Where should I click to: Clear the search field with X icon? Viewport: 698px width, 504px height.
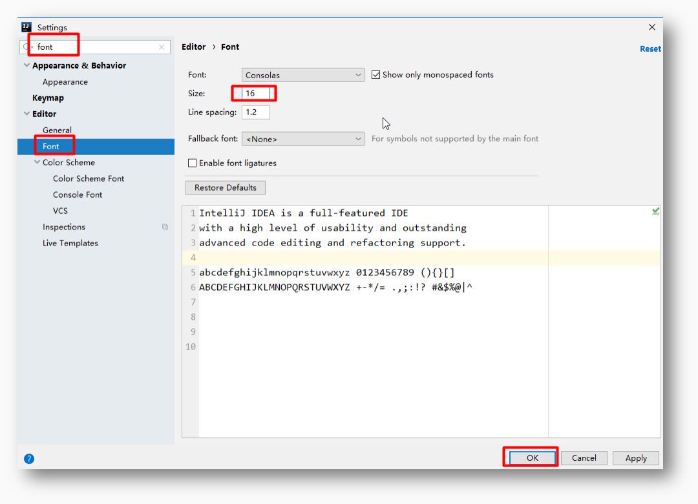(x=162, y=47)
